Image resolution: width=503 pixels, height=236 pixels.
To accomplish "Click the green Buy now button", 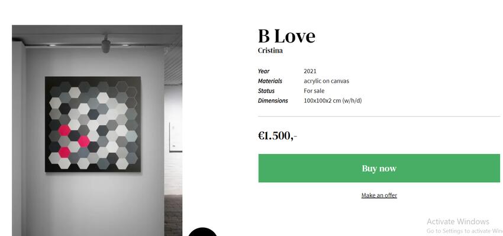I will coord(379,168).
